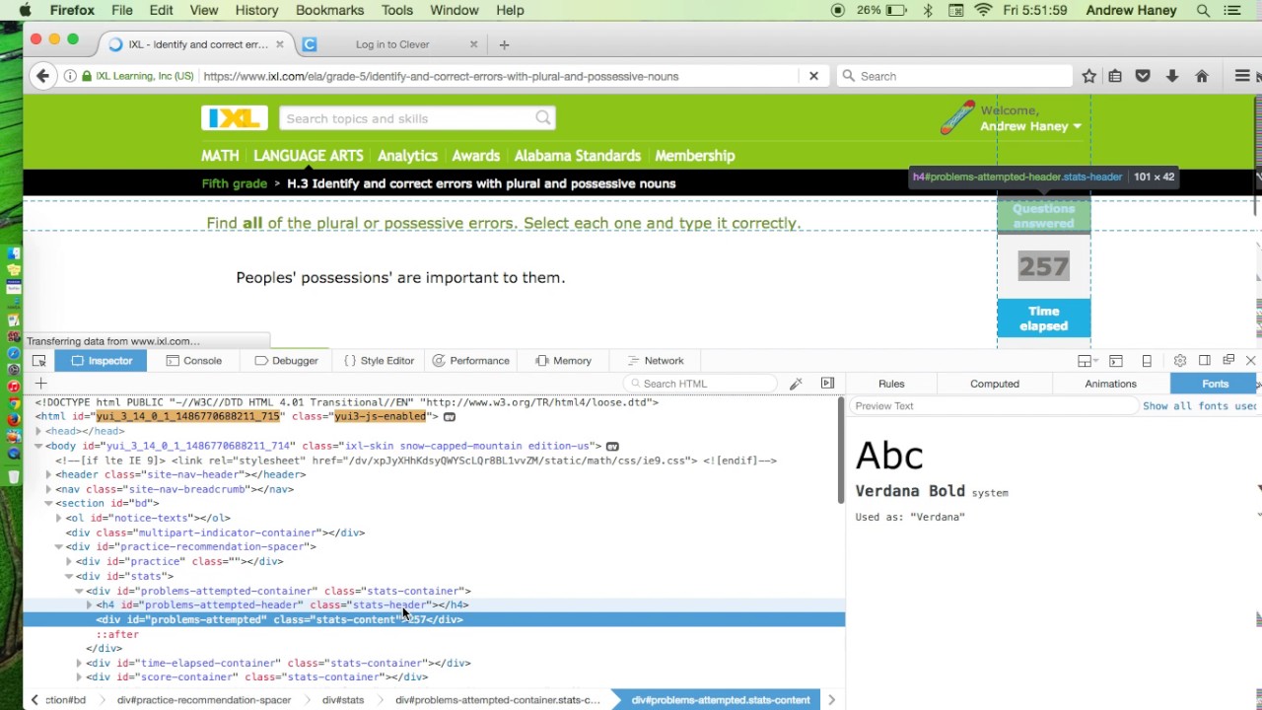Select the Fonts sidebar tab

1215,384
